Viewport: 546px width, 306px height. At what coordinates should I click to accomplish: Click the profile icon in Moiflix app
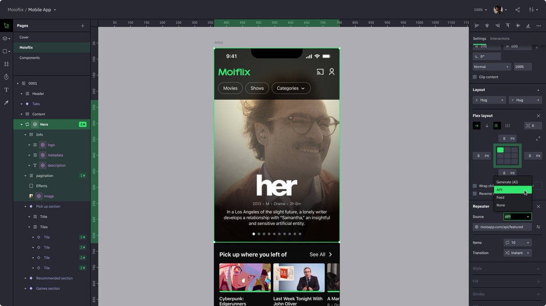point(332,72)
